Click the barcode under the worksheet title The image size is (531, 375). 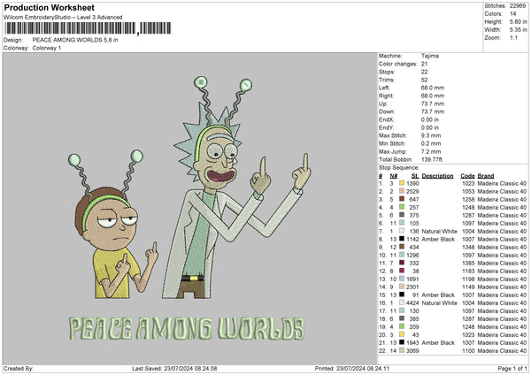click(x=88, y=28)
